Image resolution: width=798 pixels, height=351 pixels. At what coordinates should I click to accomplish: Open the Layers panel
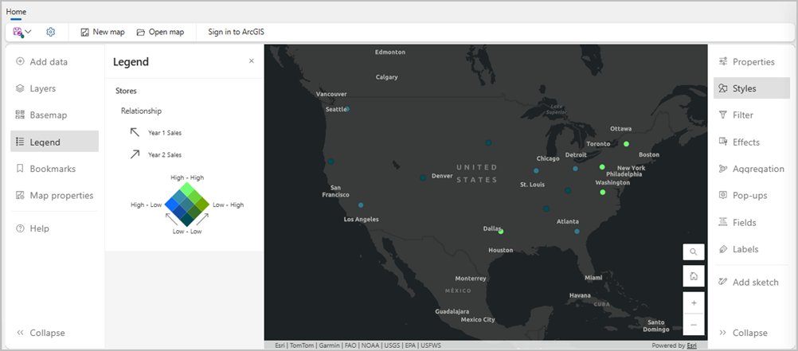(x=54, y=88)
